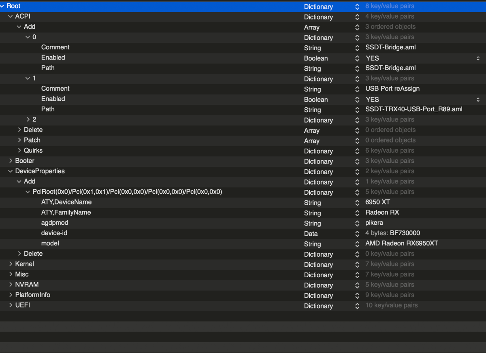The height and width of the screenshot is (353, 486).
Task: Open type selector for UEFI row
Action: [x=357, y=306]
